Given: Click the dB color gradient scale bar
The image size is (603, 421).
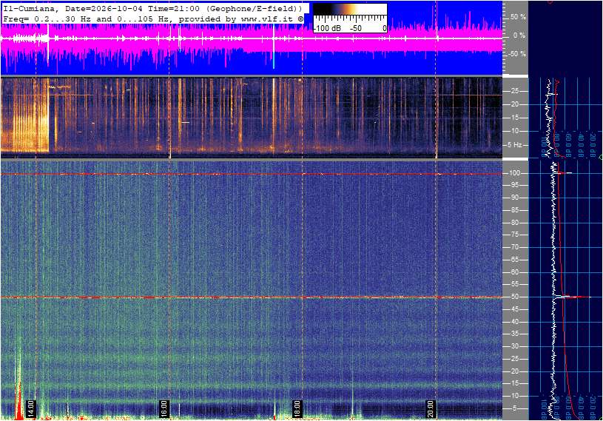Looking at the screenshot, I should 350,10.
